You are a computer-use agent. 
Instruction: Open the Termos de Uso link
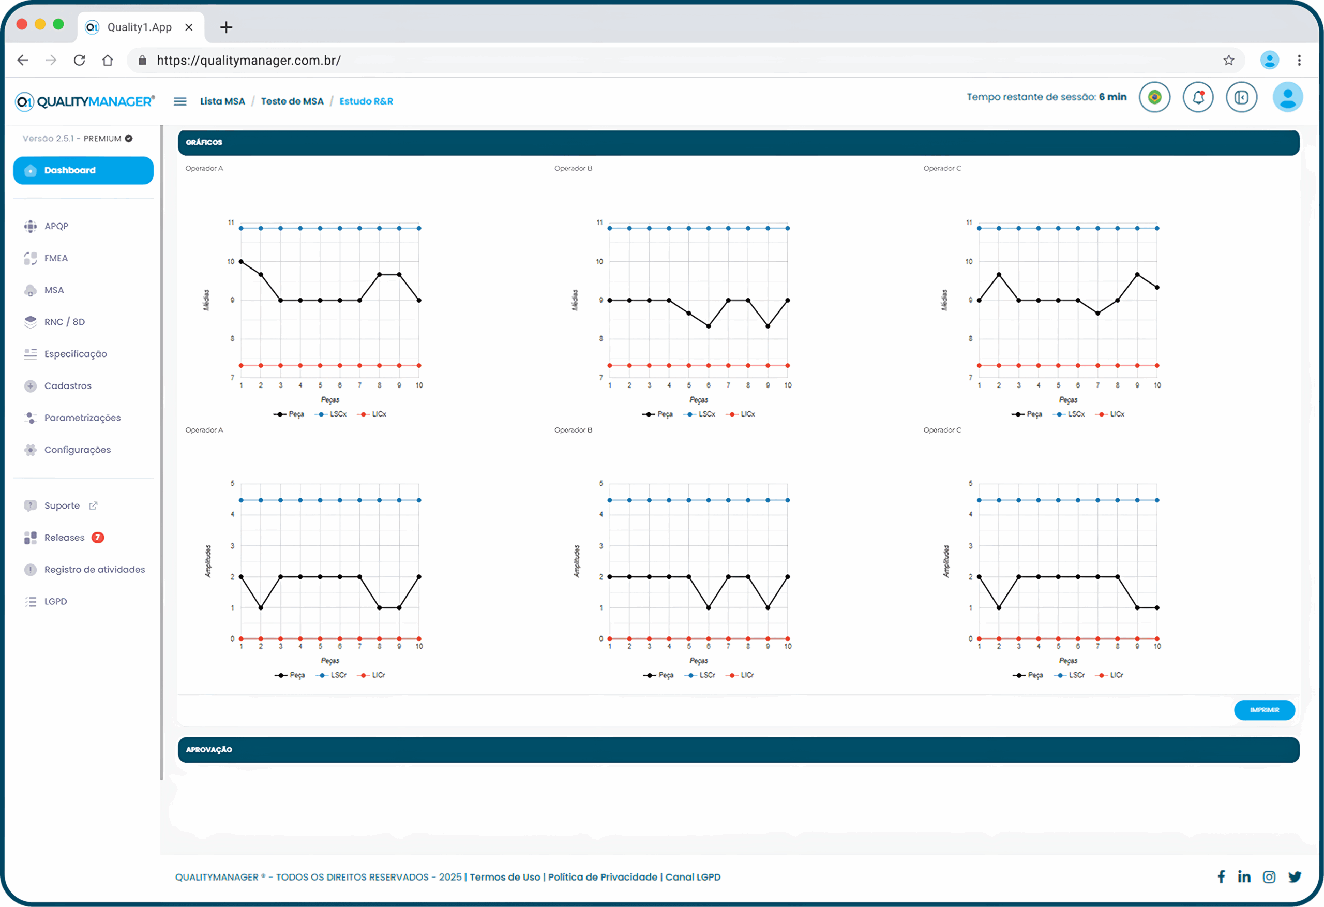pyautogui.click(x=505, y=877)
